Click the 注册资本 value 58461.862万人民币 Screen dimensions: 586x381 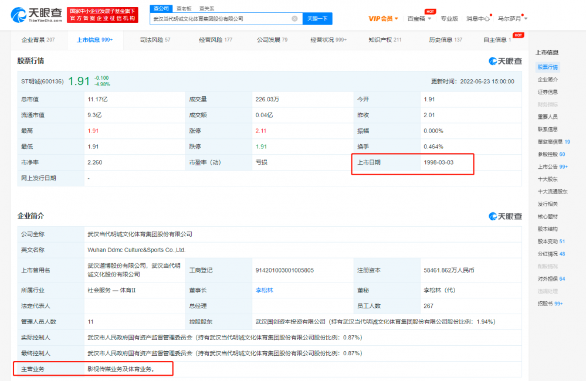[x=449, y=270]
